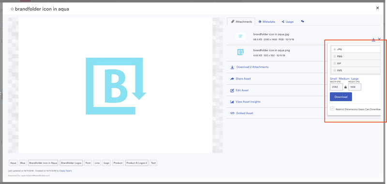Viewport: 387px width, 184px height.
Task: Click the title brandfolder icon in aqua
Action: click(42, 9)
